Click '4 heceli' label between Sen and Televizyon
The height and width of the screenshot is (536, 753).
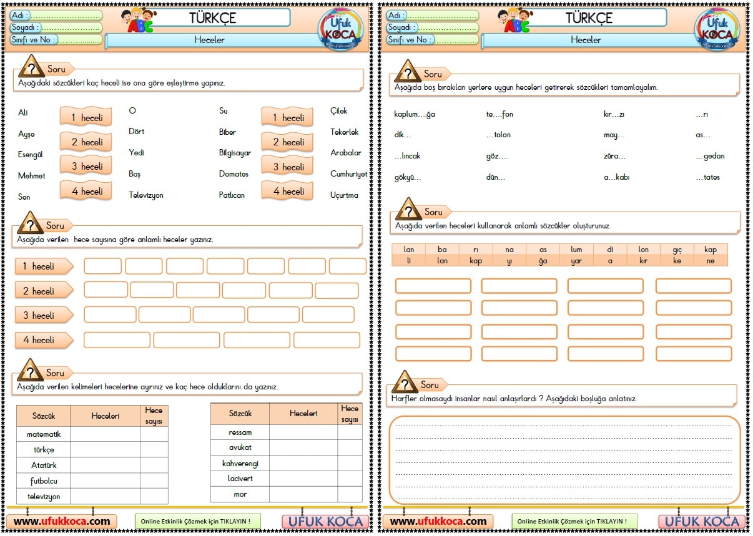point(86,191)
